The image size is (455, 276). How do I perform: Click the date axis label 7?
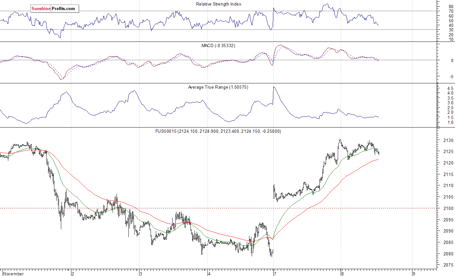tap(275, 274)
